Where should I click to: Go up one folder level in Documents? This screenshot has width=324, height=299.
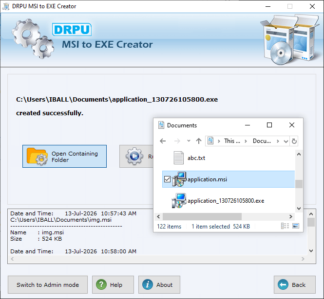[199, 141]
